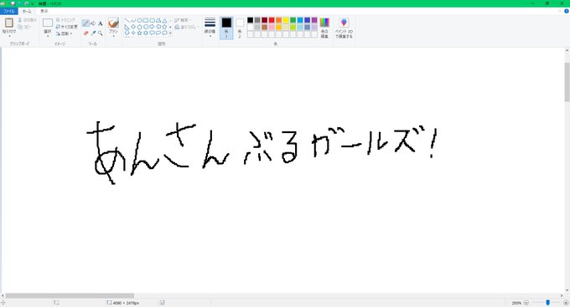This screenshot has width=570, height=307.
Task: Expand the Shapes gallery more arrow
Action: [x=170, y=33]
